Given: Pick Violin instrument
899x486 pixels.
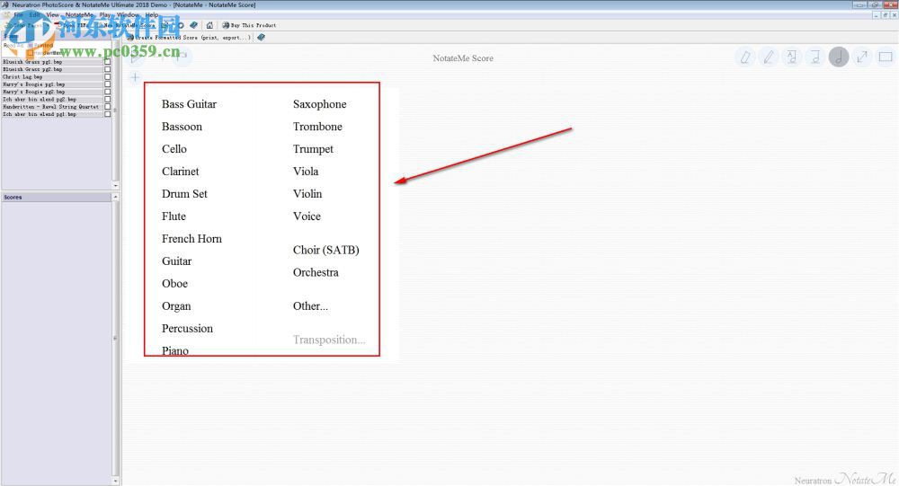Looking at the screenshot, I should (x=307, y=194).
